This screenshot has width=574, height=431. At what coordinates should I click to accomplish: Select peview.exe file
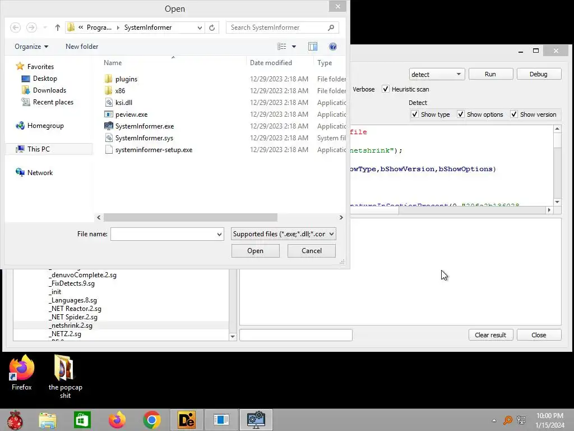pos(131,114)
